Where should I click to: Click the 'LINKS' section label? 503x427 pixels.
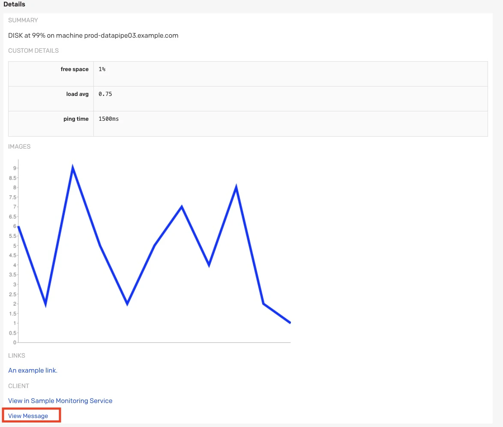17,355
